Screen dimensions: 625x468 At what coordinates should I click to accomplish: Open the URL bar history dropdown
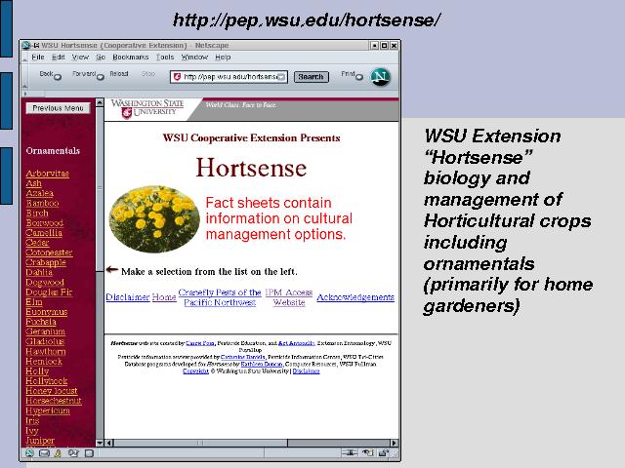[284, 77]
